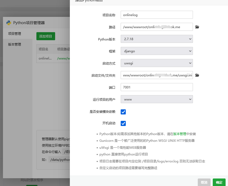Click the 项目名 column header

(x=43, y=49)
